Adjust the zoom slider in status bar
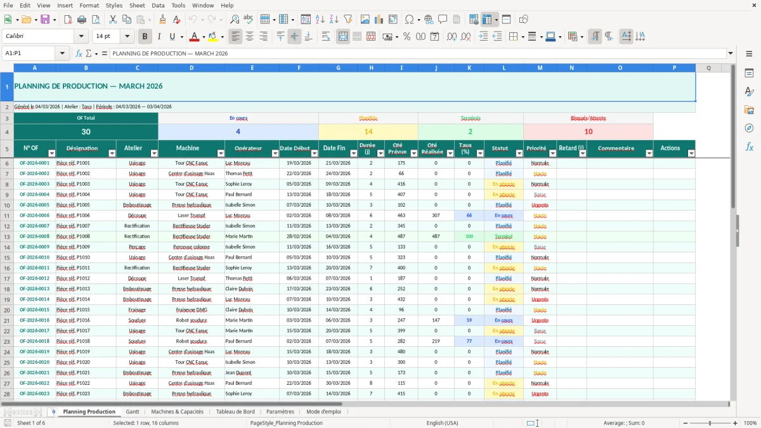The width and height of the screenshot is (761, 428). coord(710,423)
